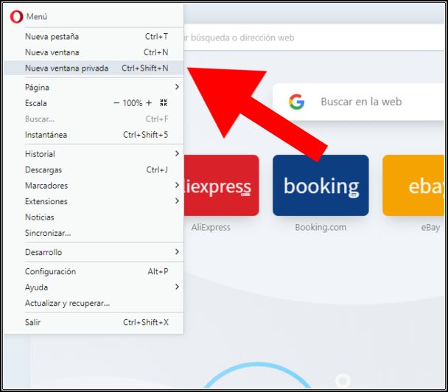Click the eBay label under tile
Image resolution: width=448 pixels, height=392 pixels.
430,228
